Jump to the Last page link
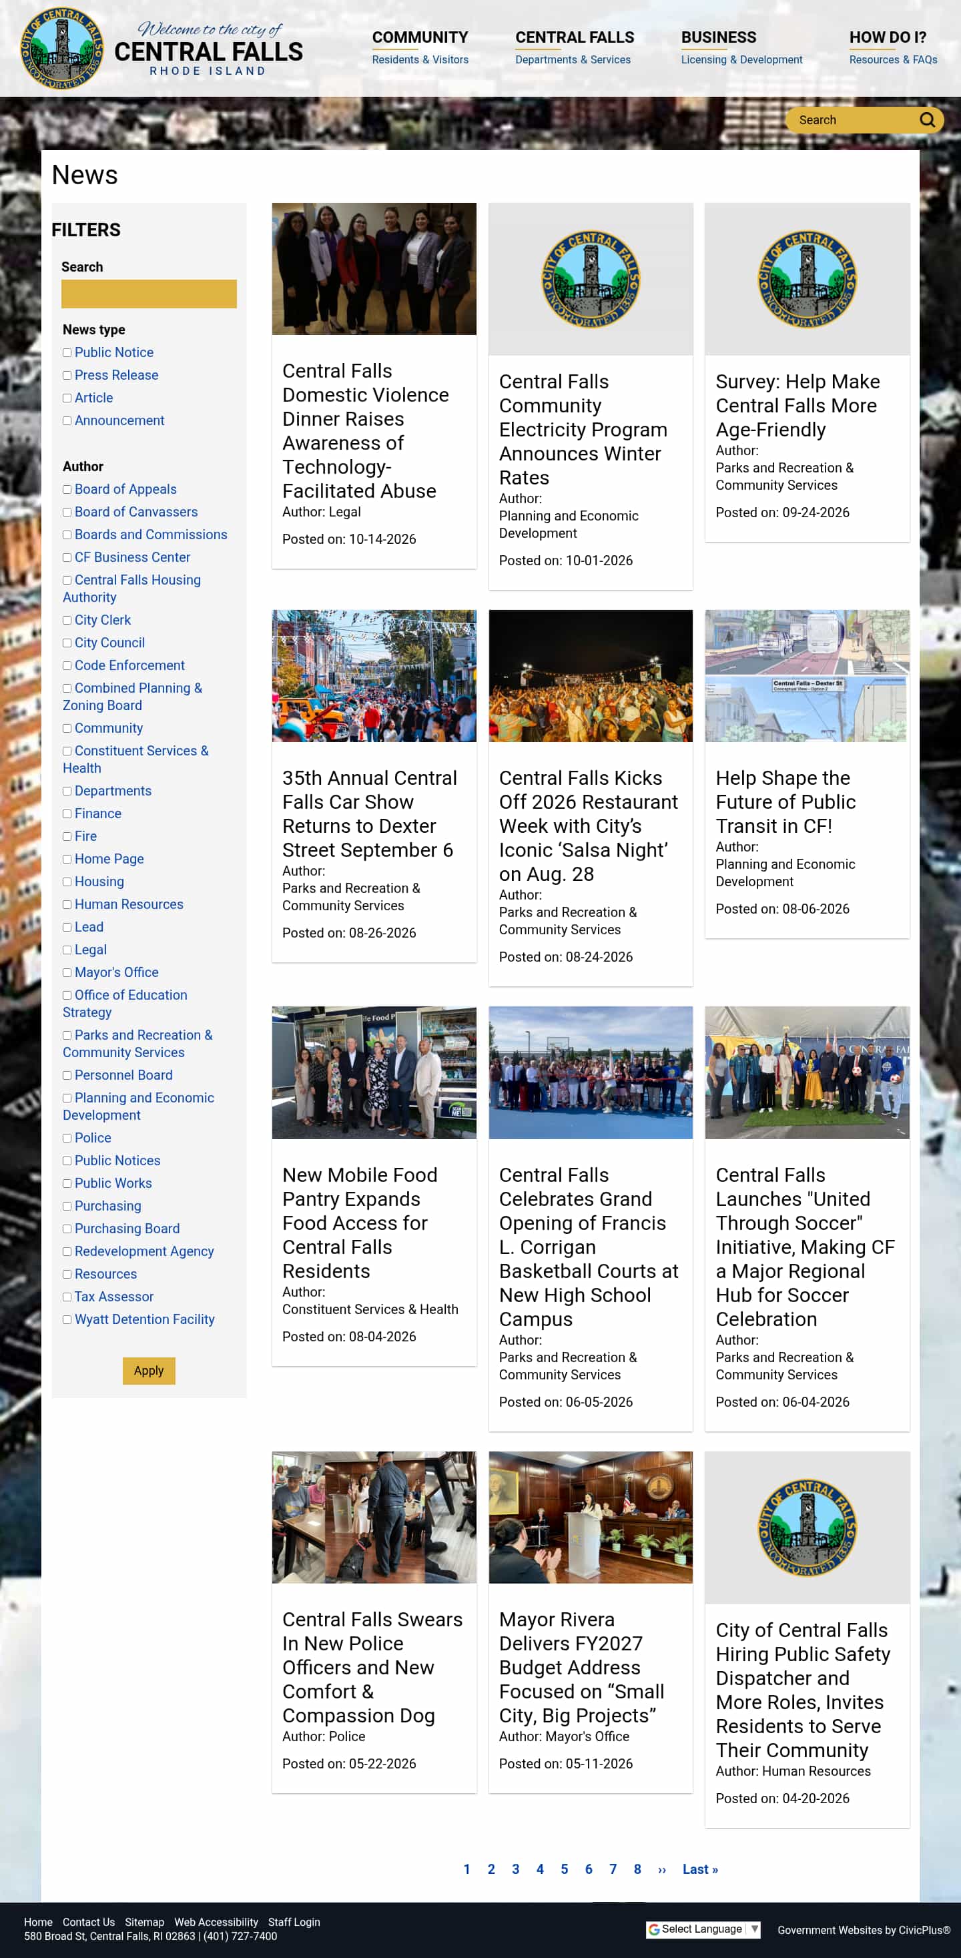This screenshot has height=1958, width=961. tap(700, 1869)
